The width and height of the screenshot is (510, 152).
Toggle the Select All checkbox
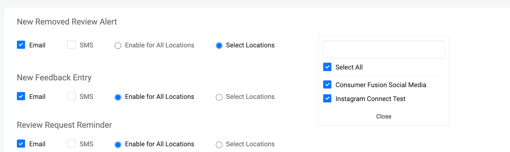(327, 67)
